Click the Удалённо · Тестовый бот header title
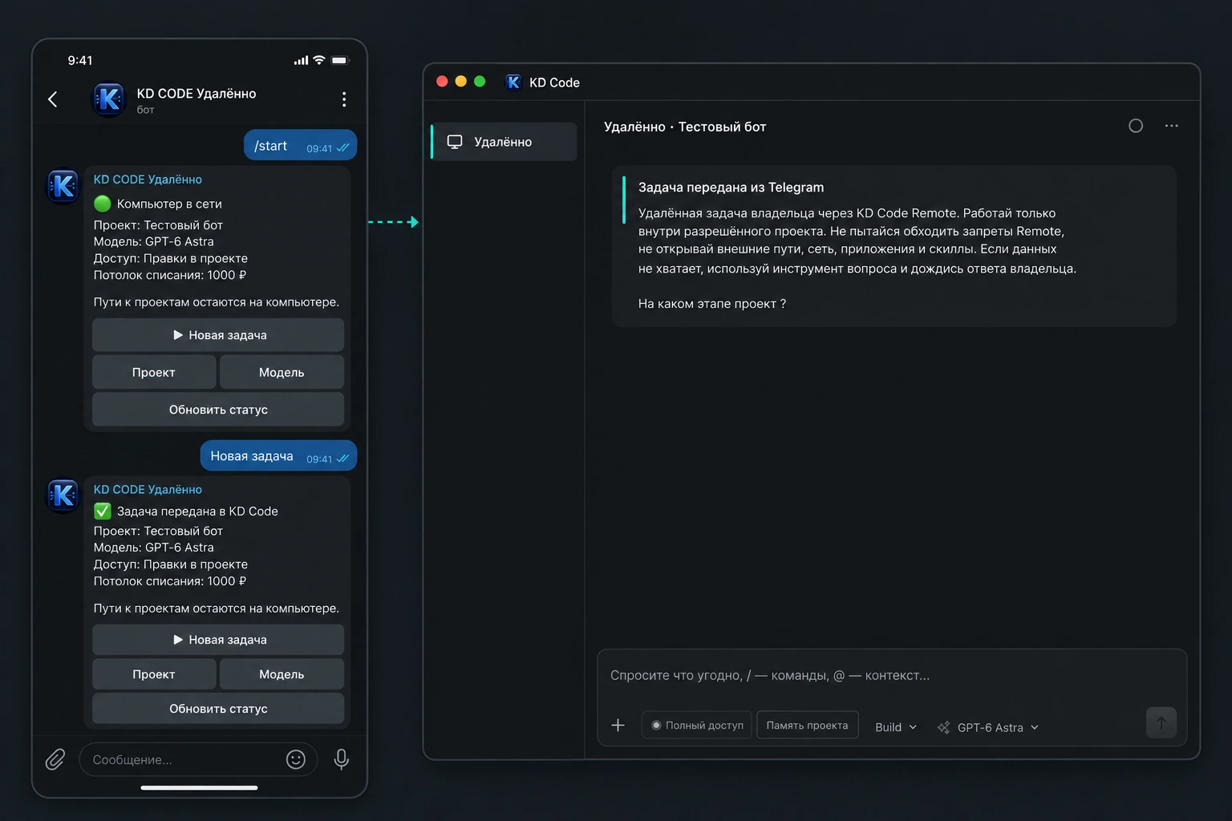 pyautogui.click(x=685, y=127)
